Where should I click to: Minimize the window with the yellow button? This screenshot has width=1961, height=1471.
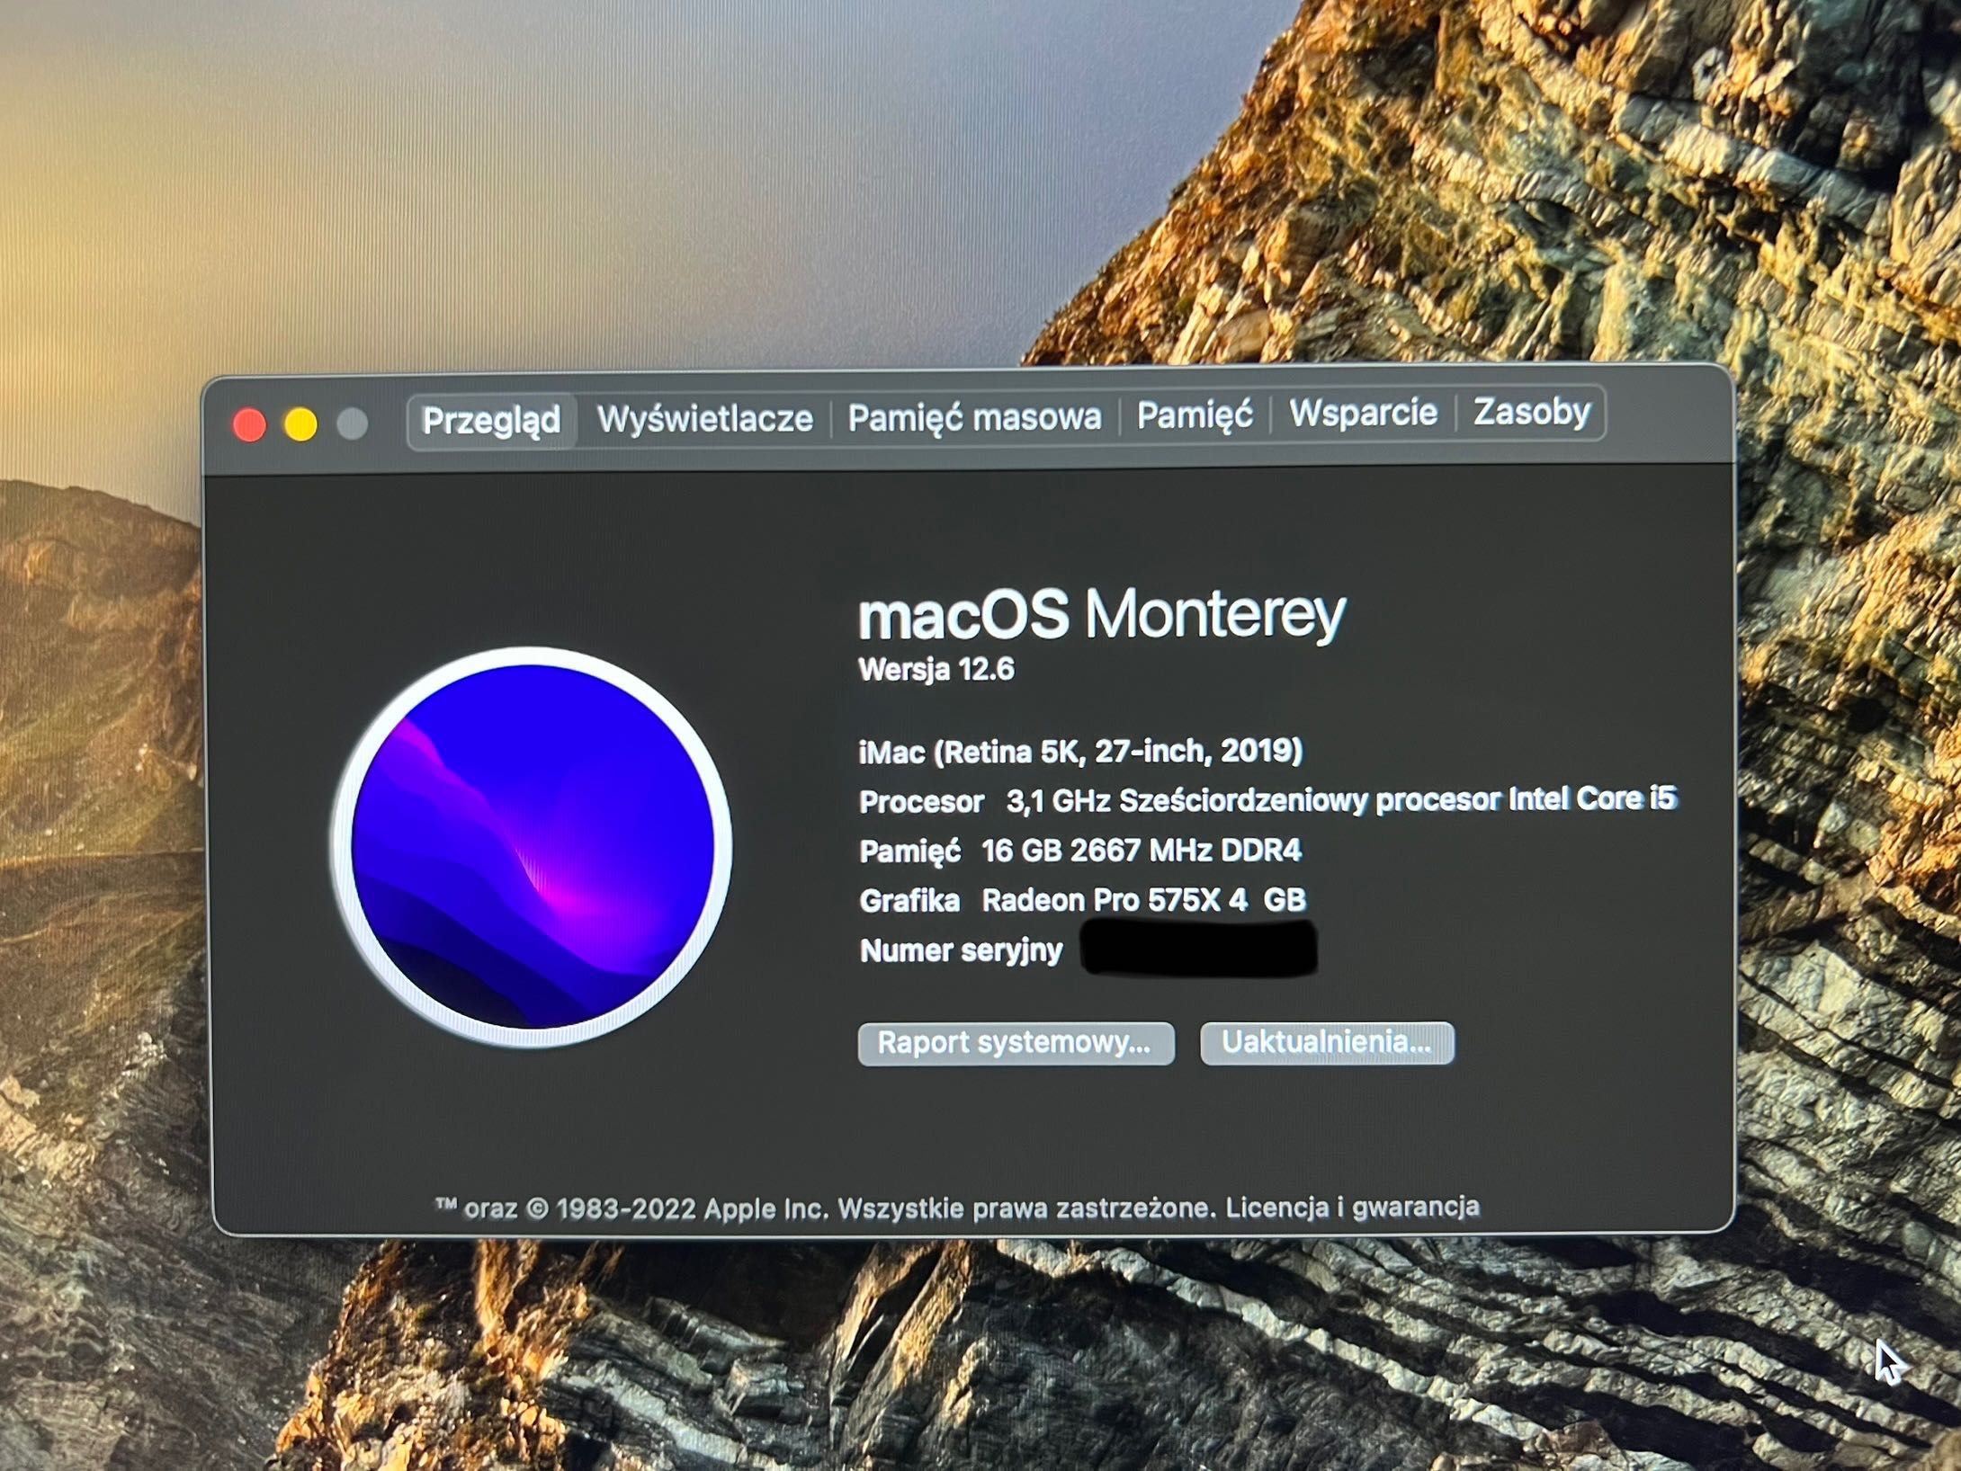pos(300,424)
